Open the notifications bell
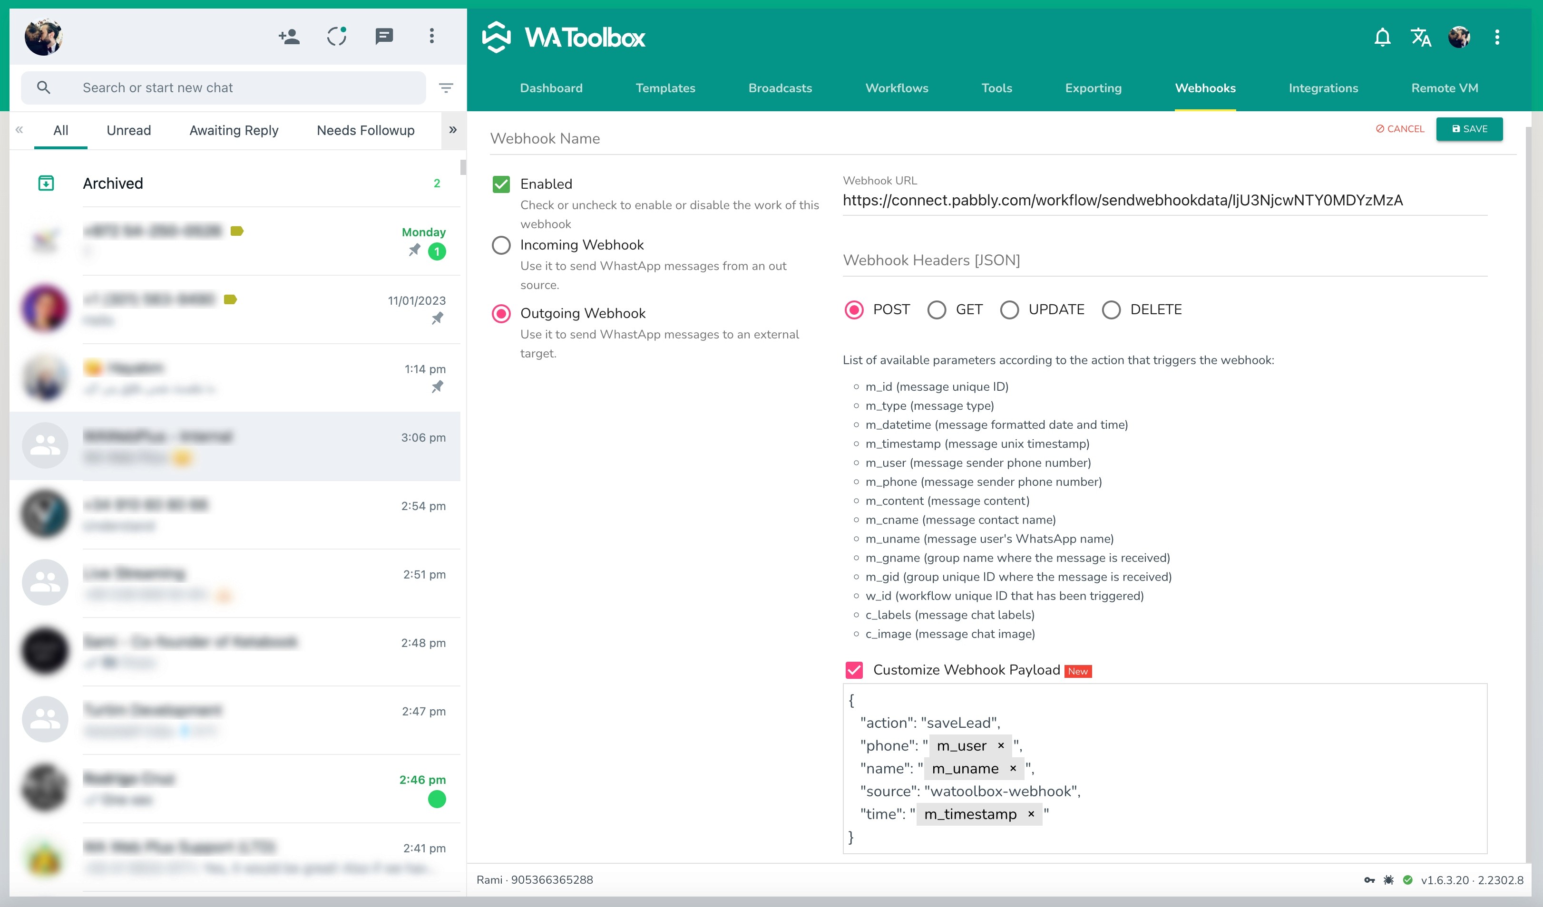Image resolution: width=1543 pixels, height=907 pixels. [1382, 38]
